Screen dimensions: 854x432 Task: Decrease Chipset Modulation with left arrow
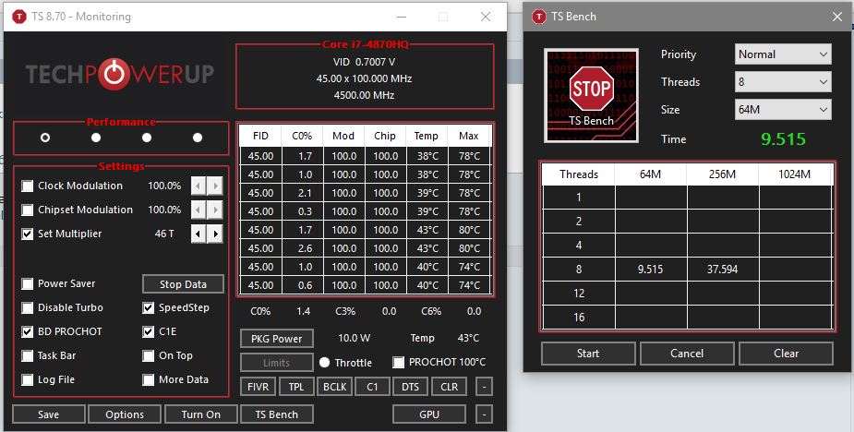198,210
